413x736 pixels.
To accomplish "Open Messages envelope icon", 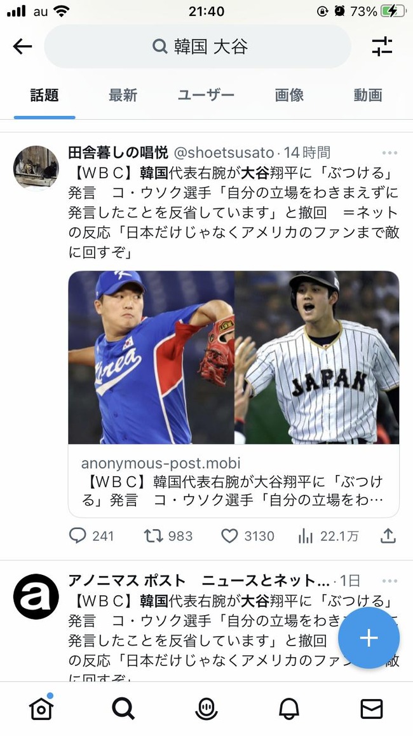I will (x=372, y=708).
